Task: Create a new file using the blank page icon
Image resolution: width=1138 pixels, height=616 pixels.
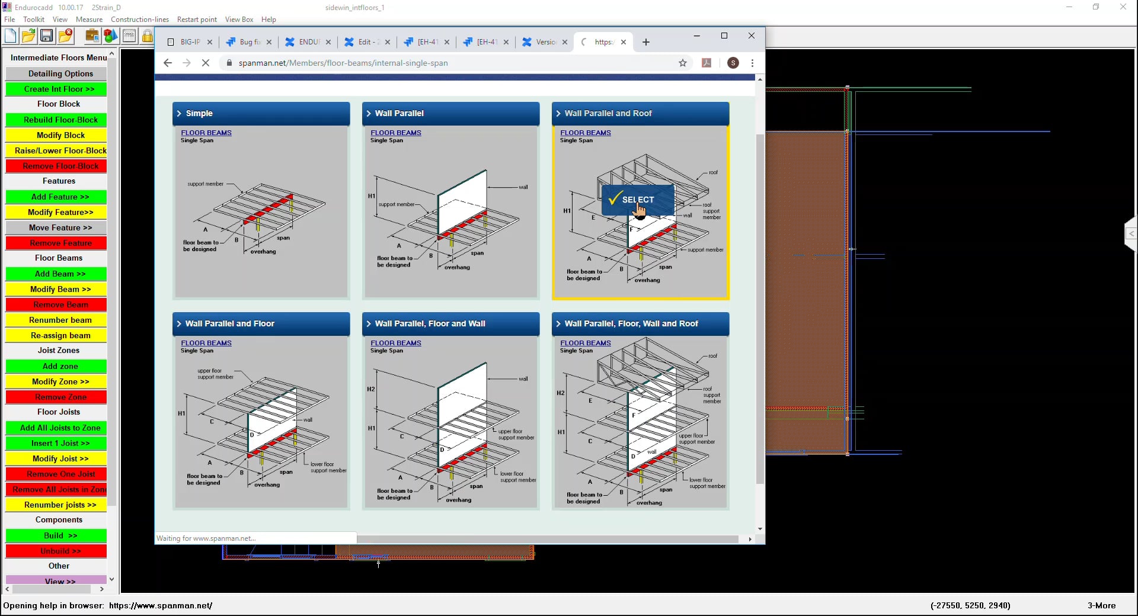Action: (10, 36)
